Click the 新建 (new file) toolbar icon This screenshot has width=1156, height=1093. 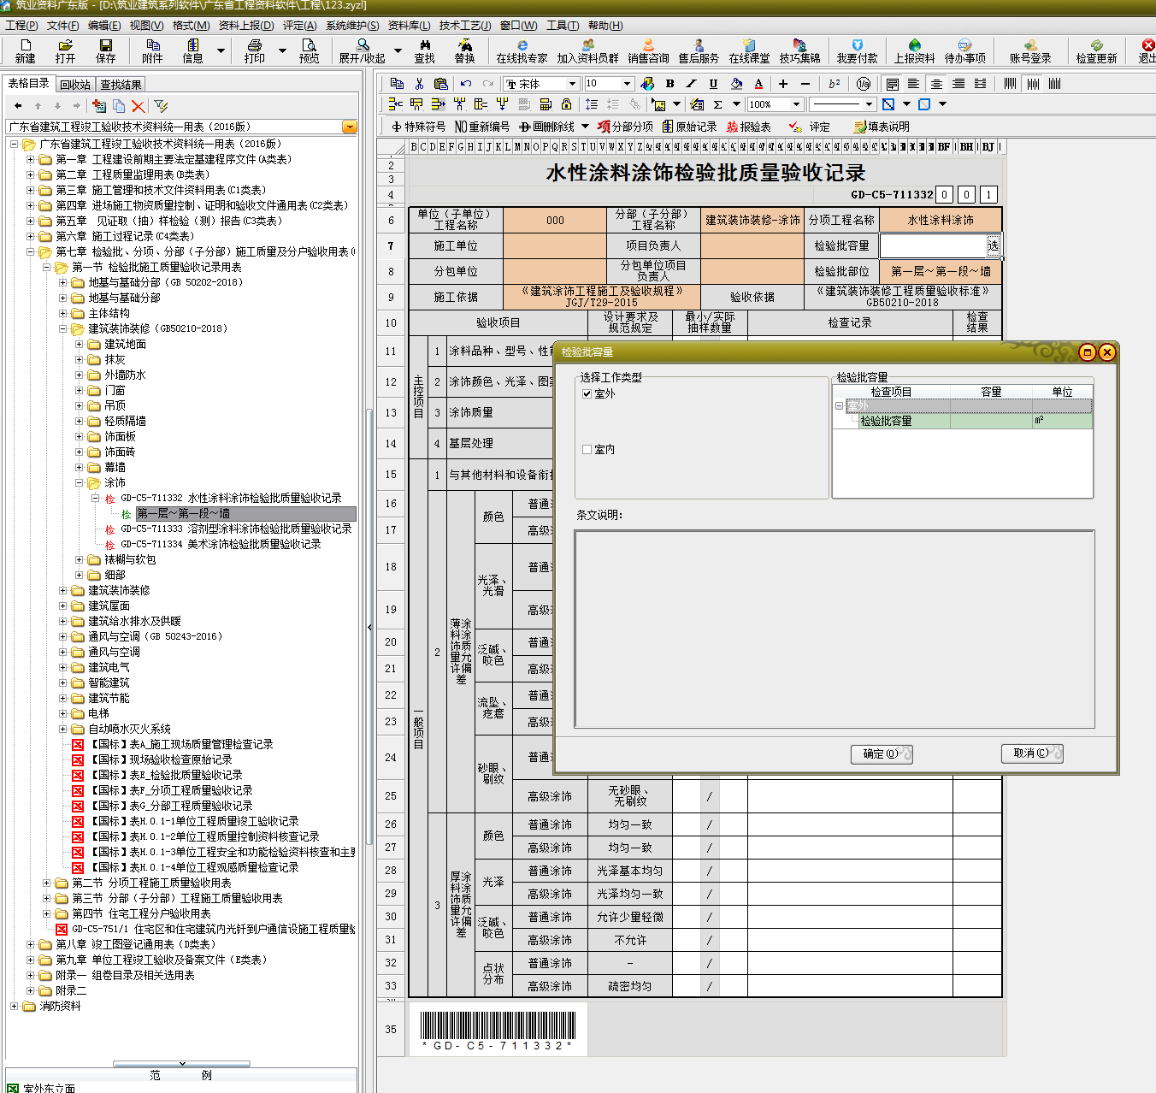pos(25,50)
